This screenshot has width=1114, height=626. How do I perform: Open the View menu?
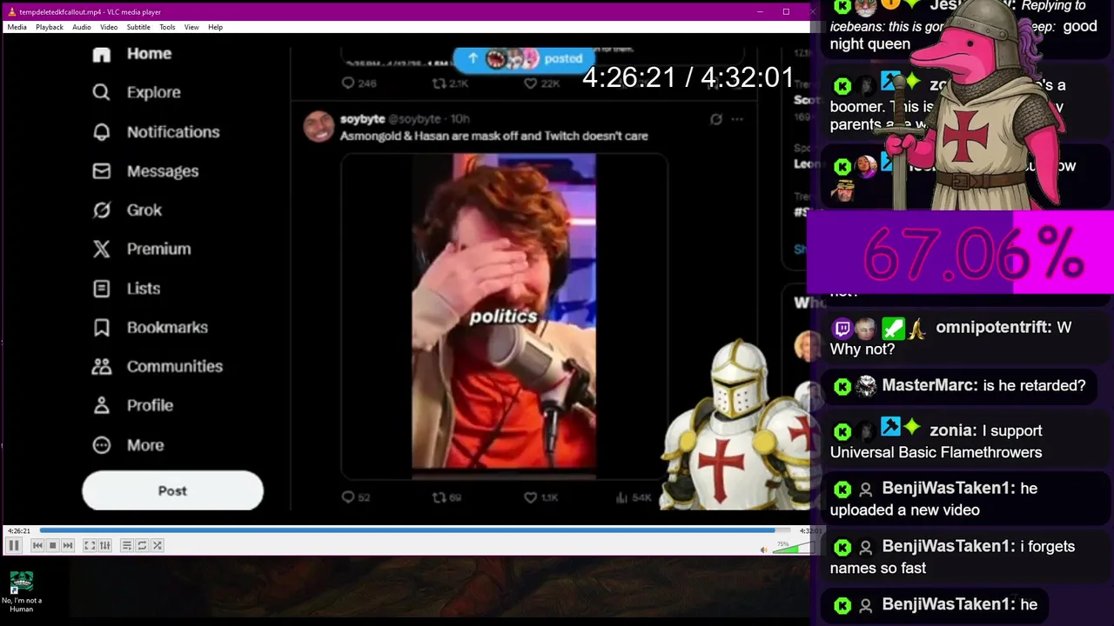[191, 27]
